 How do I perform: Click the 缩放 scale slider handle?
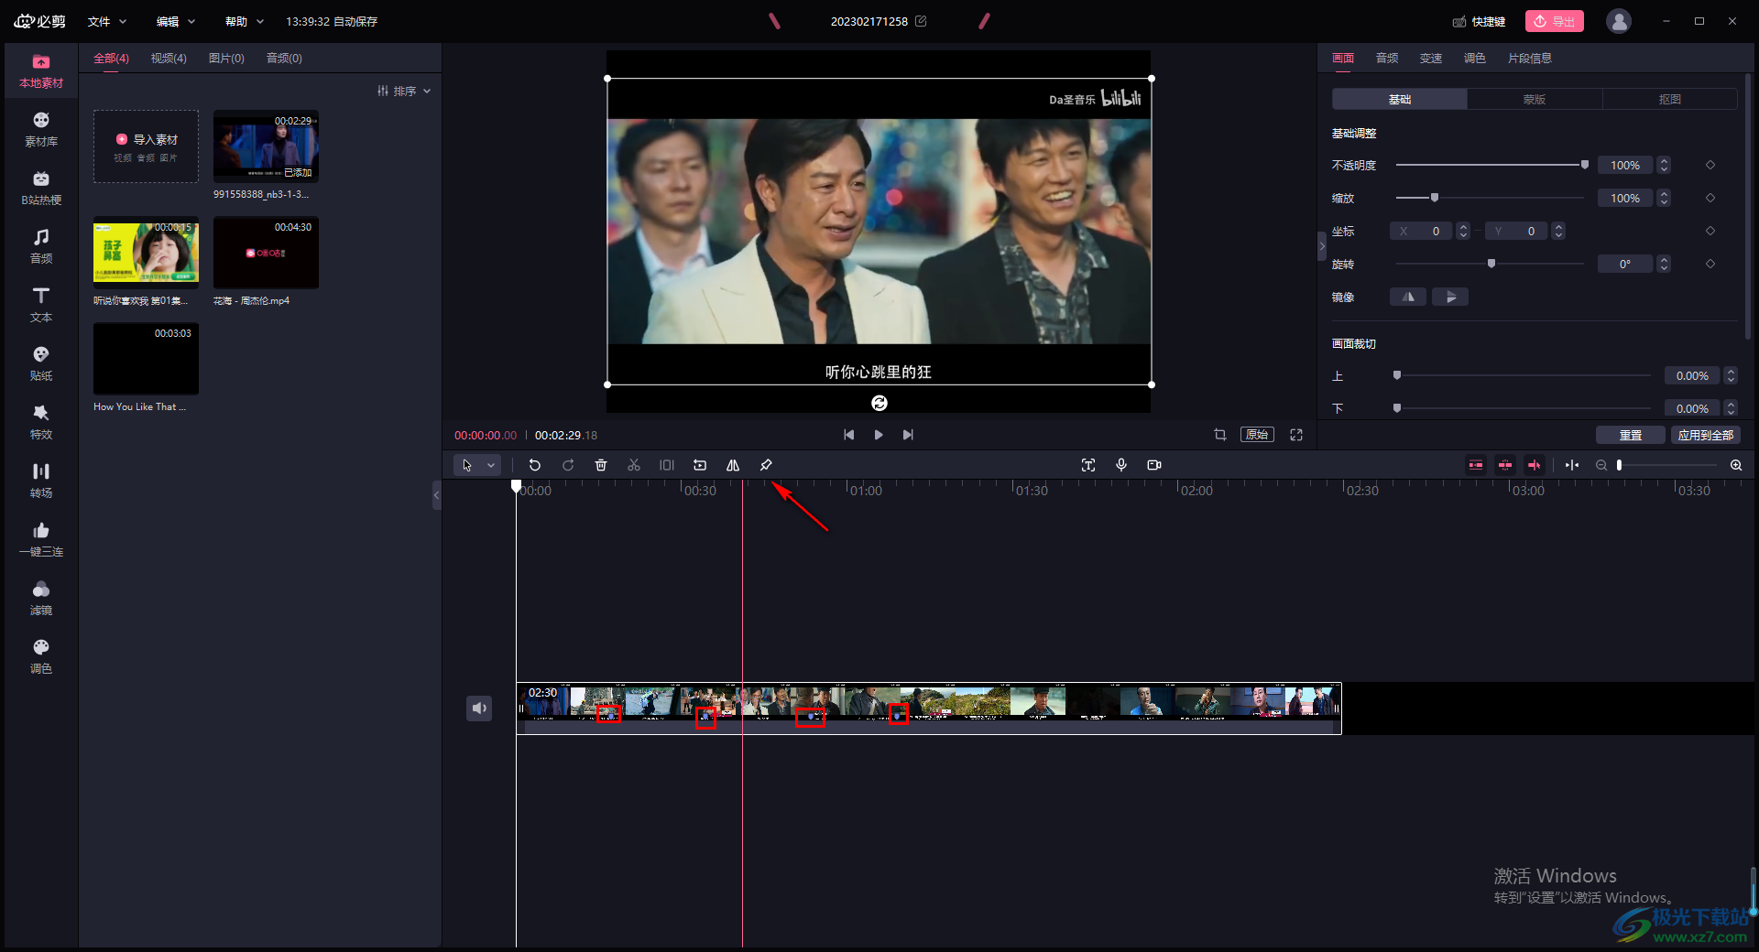click(x=1435, y=198)
